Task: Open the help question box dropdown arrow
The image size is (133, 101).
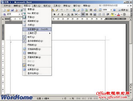Action: (128, 6)
